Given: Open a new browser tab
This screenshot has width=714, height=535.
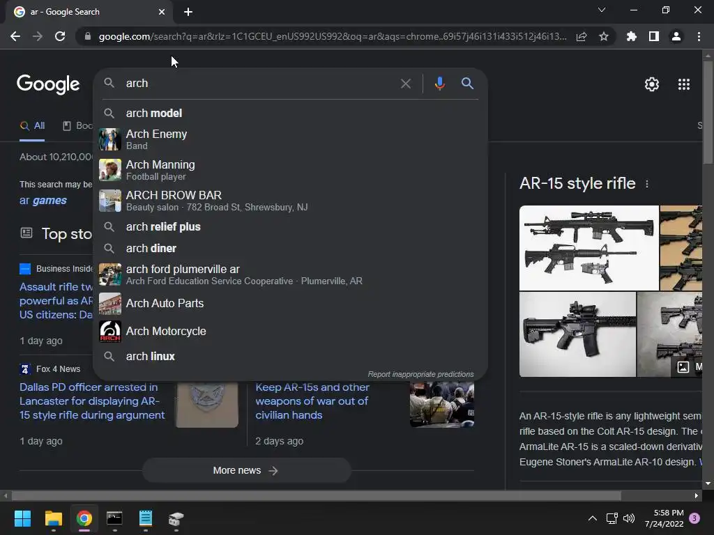Looking at the screenshot, I should coord(188,12).
